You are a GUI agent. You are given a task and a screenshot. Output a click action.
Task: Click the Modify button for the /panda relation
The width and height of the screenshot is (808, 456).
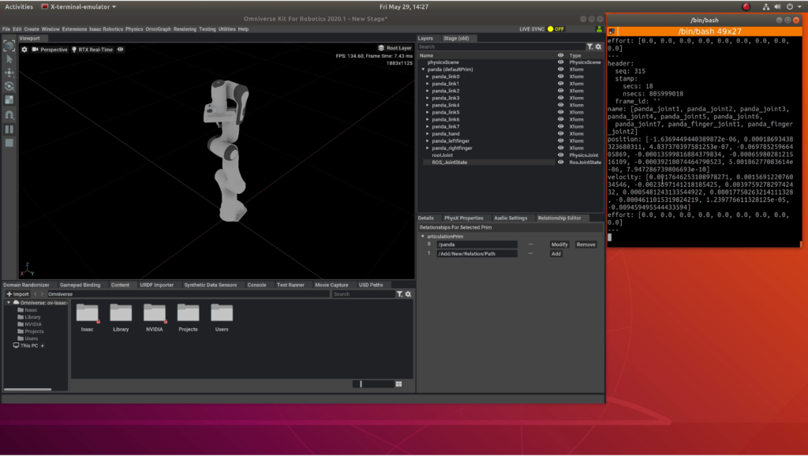tap(559, 245)
